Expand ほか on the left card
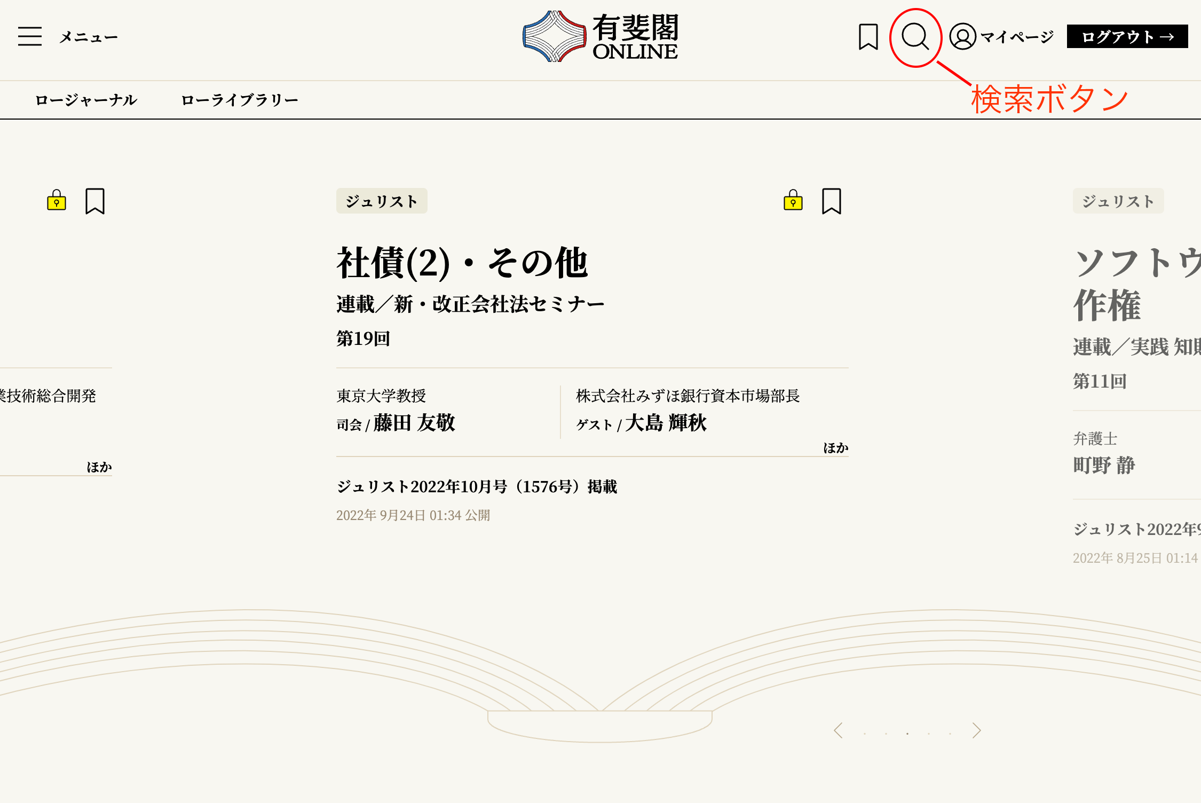1201x803 pixels. (x=99, y=467)
